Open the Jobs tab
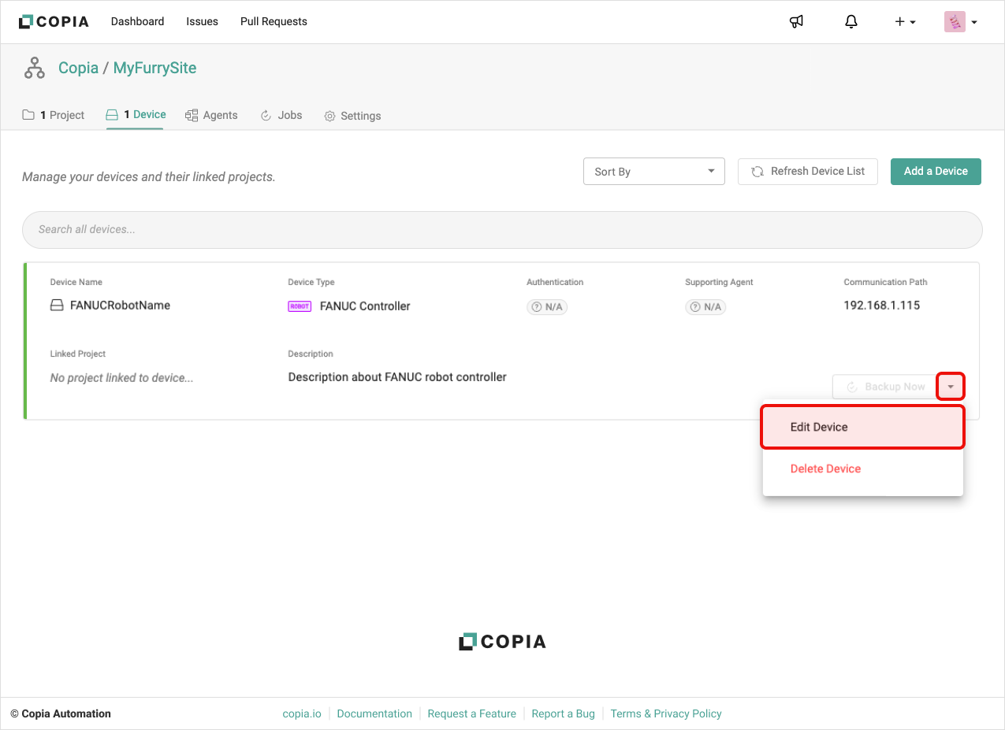 (281, 115)
